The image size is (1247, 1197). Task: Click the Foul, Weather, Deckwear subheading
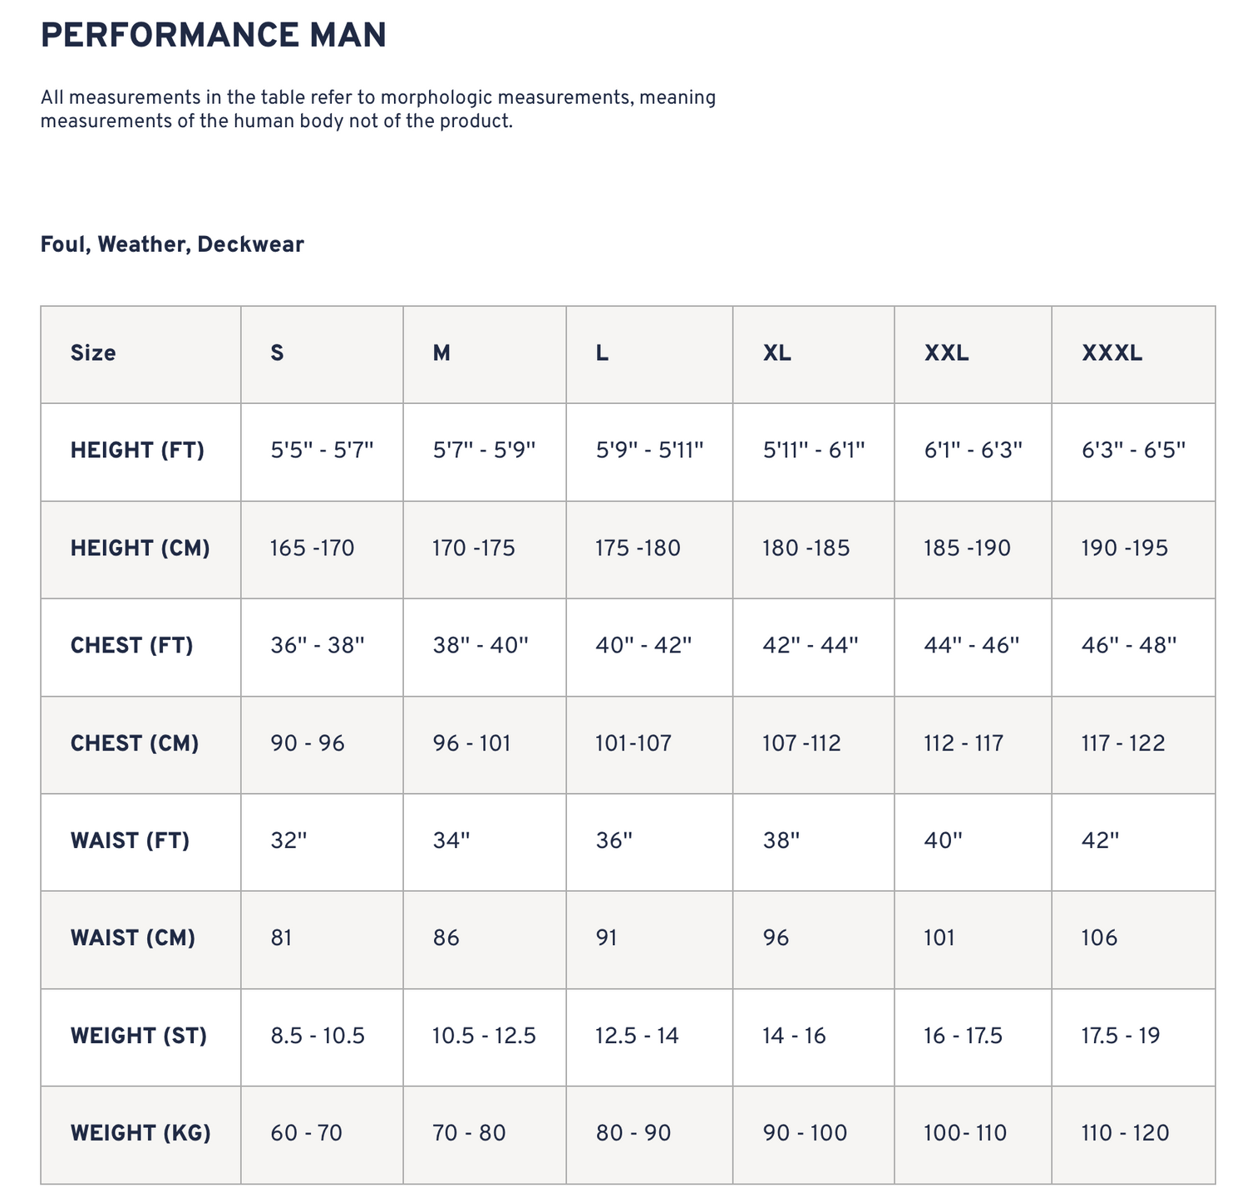[172, 244]
